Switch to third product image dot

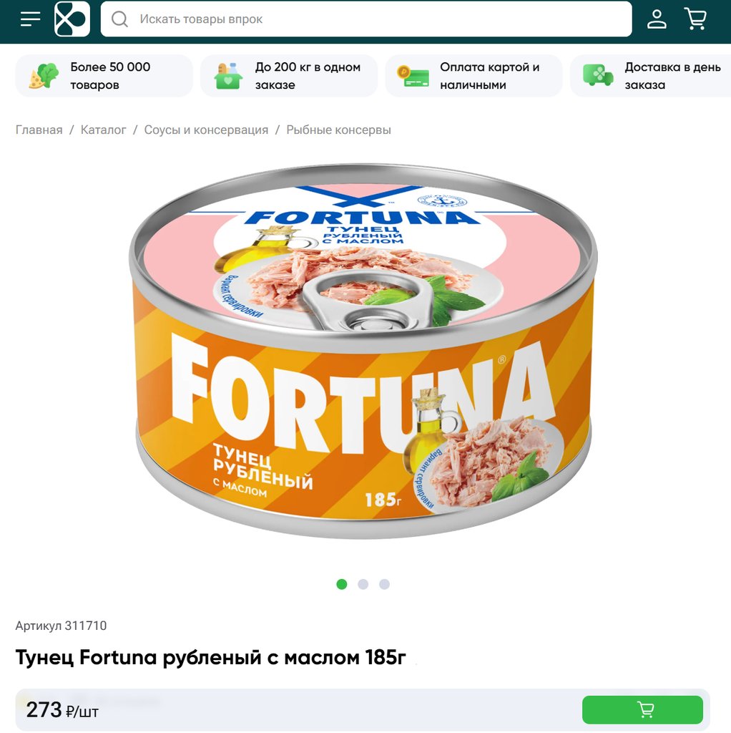[384, 584]
